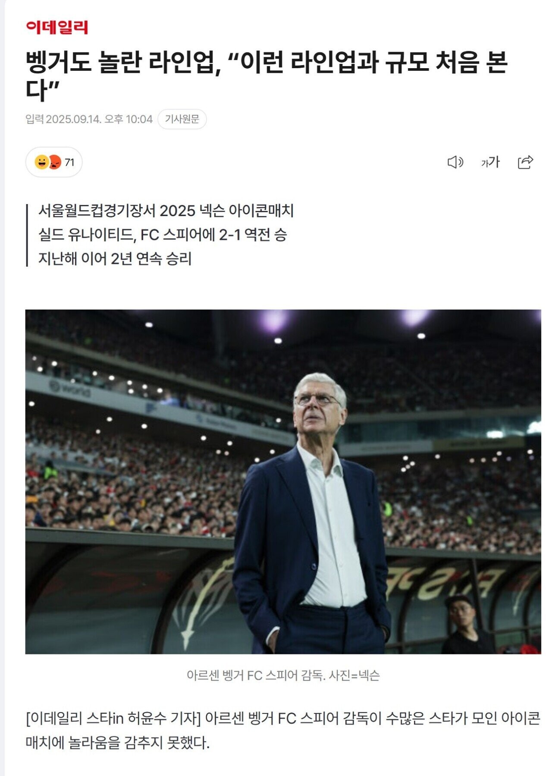Open the 가가 font size adjuster
Viewport: 552px width, 776px height.
pyautogui.click(x=490, y=162)
